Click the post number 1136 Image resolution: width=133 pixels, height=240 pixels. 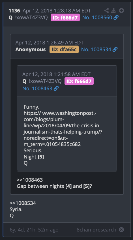click(14, 11)
